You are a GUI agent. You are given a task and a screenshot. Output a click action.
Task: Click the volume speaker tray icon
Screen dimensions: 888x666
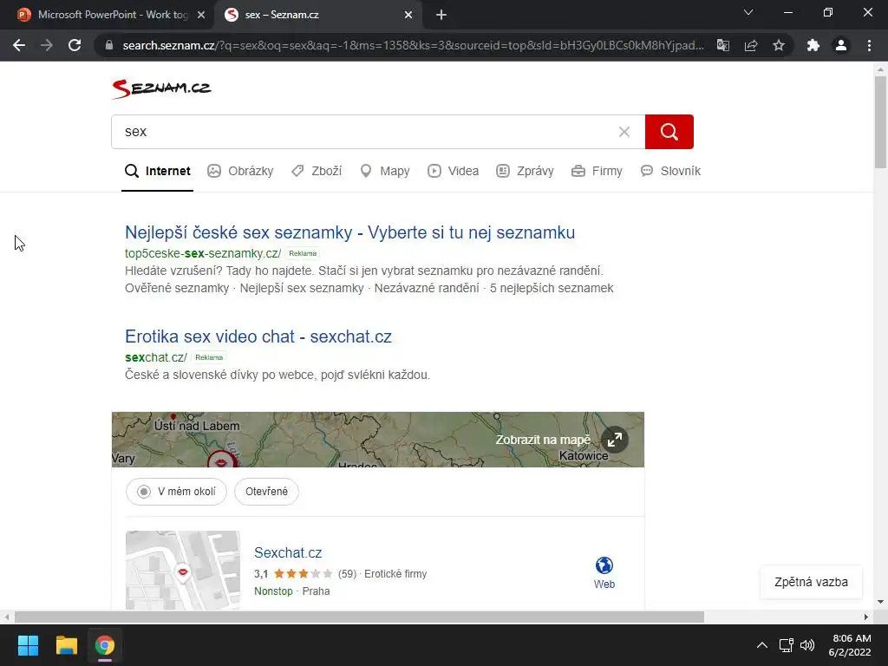point(807,645)
